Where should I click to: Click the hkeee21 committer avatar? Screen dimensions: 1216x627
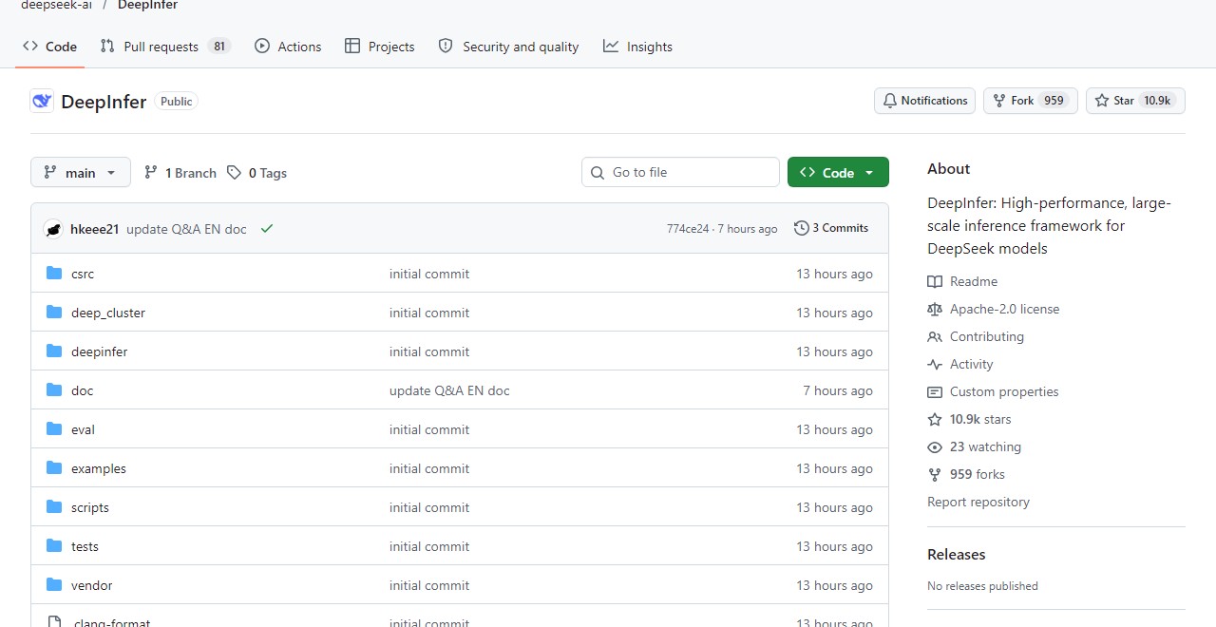pos(54,229)
